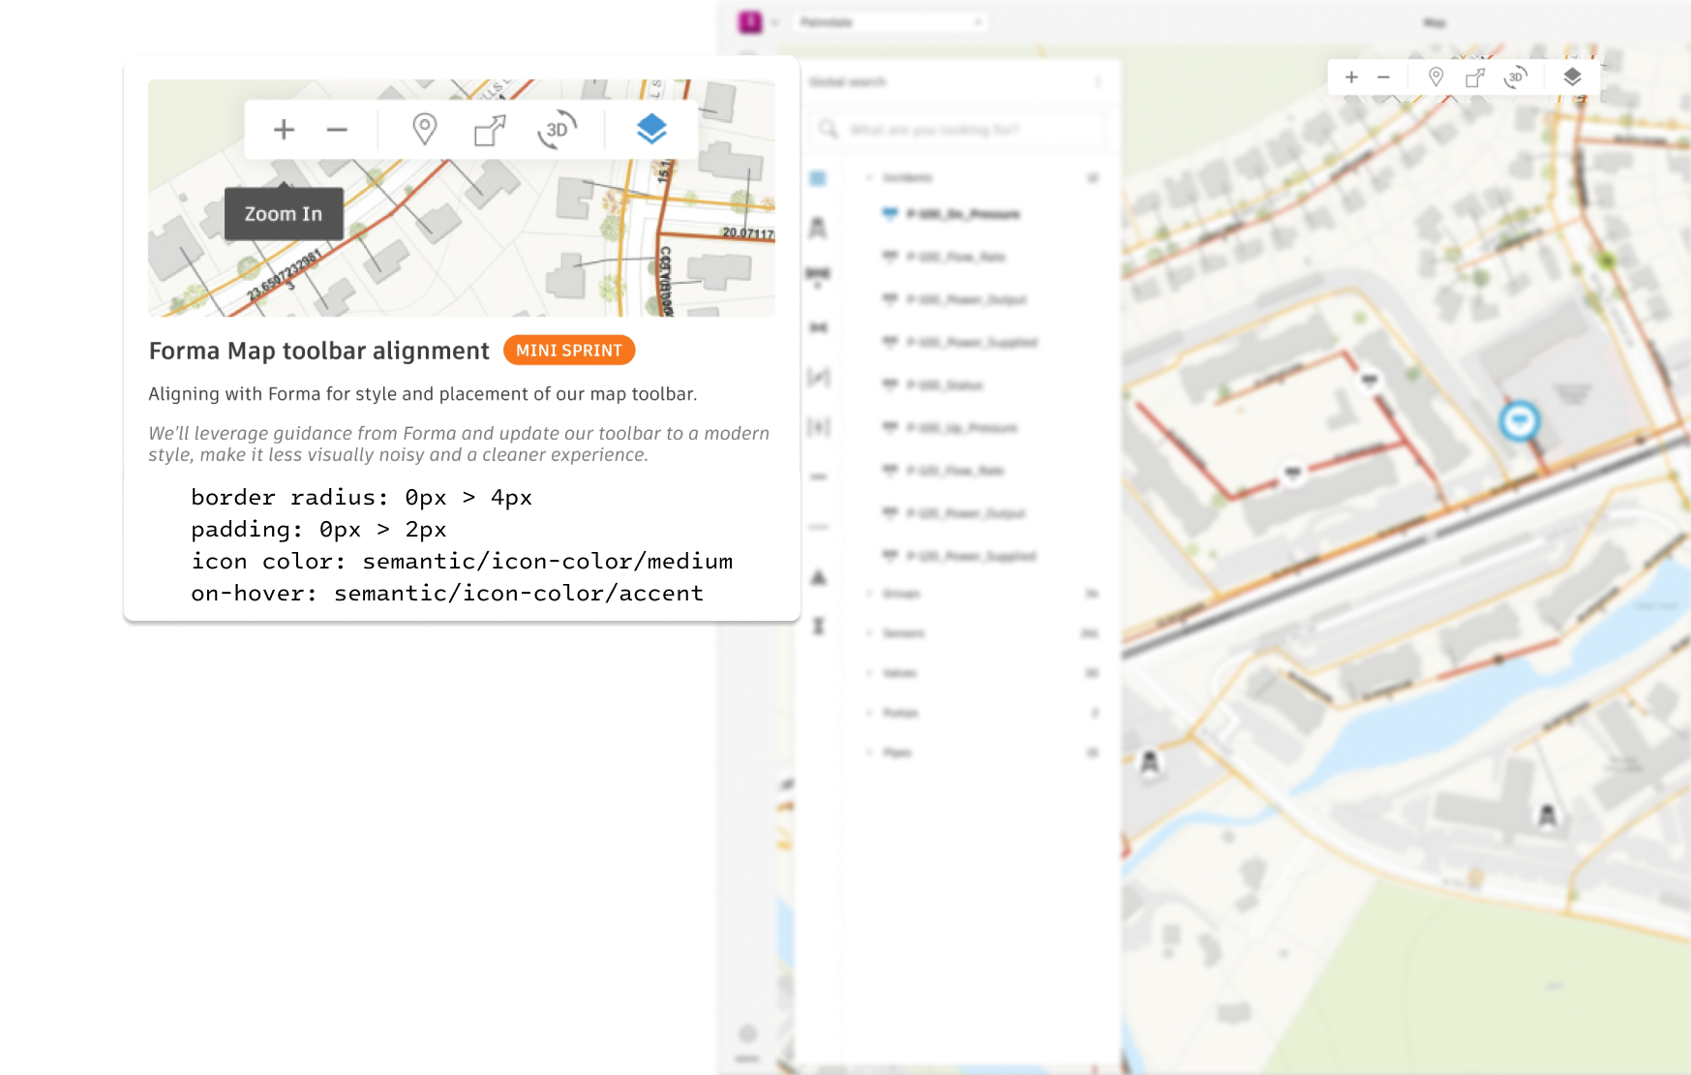
Task: Expand the Pumps category
Action: click(x=869, y=713)
